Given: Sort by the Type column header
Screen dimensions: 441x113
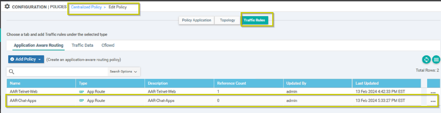Looking at the screenshot, I should coord(110,83).
